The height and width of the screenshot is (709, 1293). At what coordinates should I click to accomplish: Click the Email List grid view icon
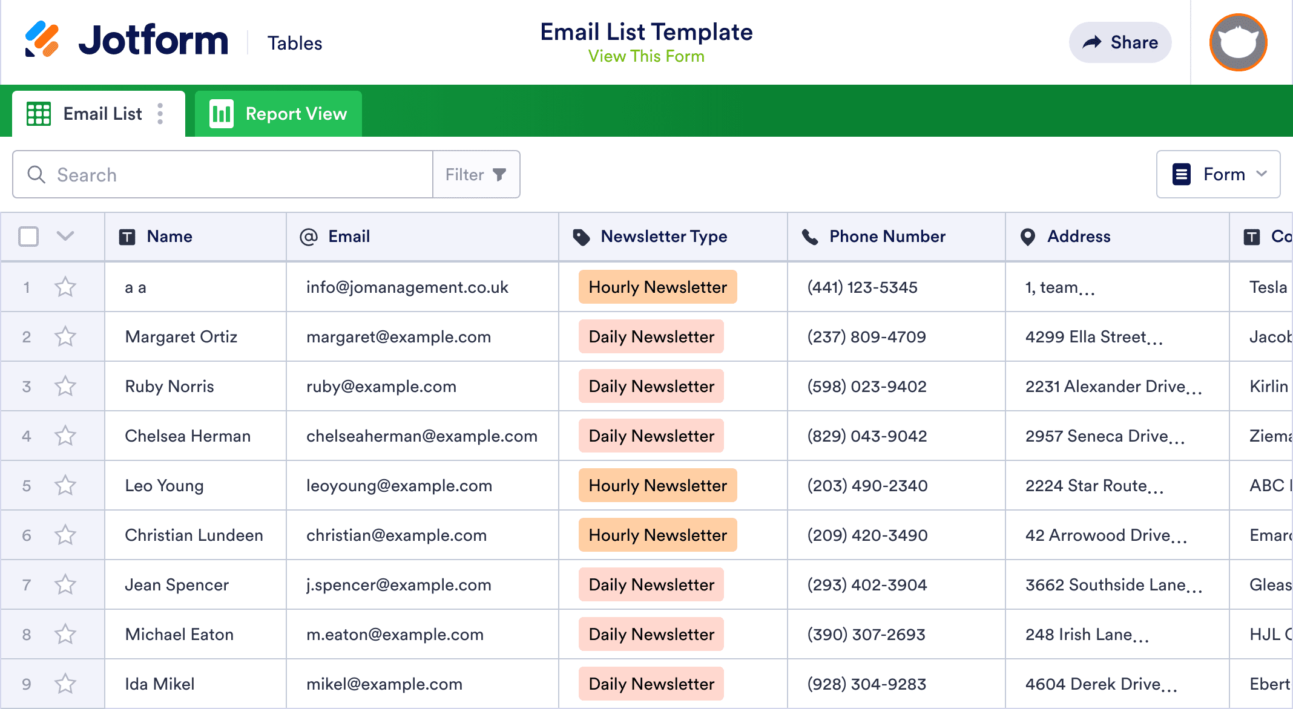click(39, 114)
